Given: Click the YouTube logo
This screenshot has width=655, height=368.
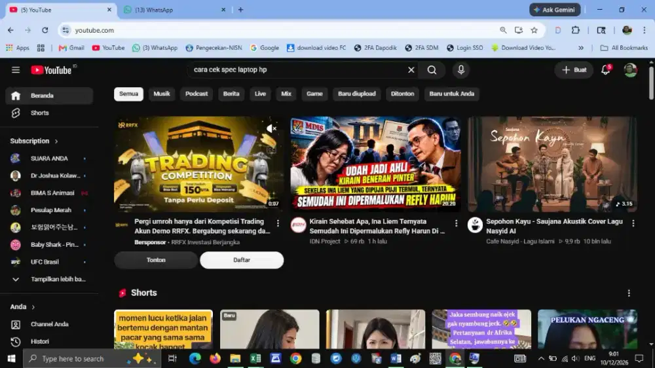Looking at the screenshot, I should 51,70.
